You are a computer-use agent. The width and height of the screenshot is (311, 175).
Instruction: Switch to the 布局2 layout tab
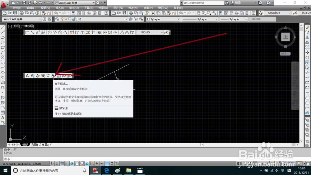point(45,144)
